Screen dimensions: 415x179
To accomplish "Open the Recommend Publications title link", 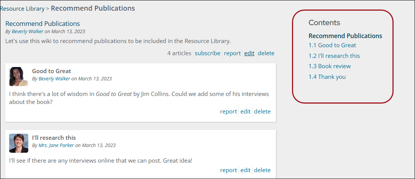I will click(x=43, y=24).
